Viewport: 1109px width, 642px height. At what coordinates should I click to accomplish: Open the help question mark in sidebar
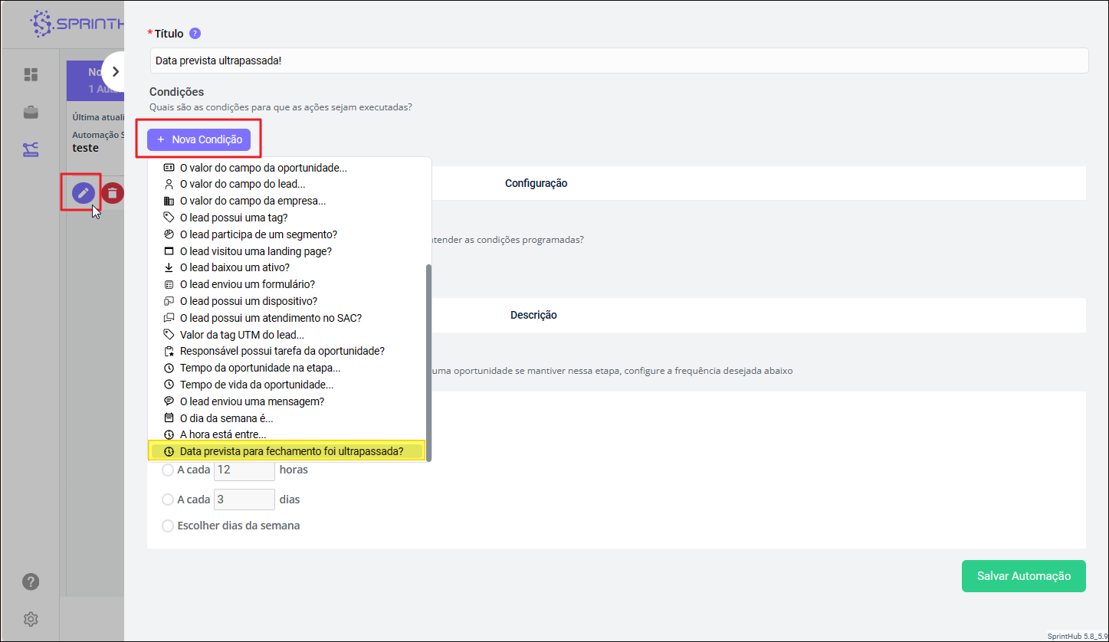[x=31, y=581]
